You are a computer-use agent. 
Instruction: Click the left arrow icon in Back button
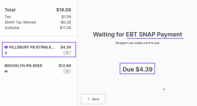pyautogui.click(x=89, y=99)
